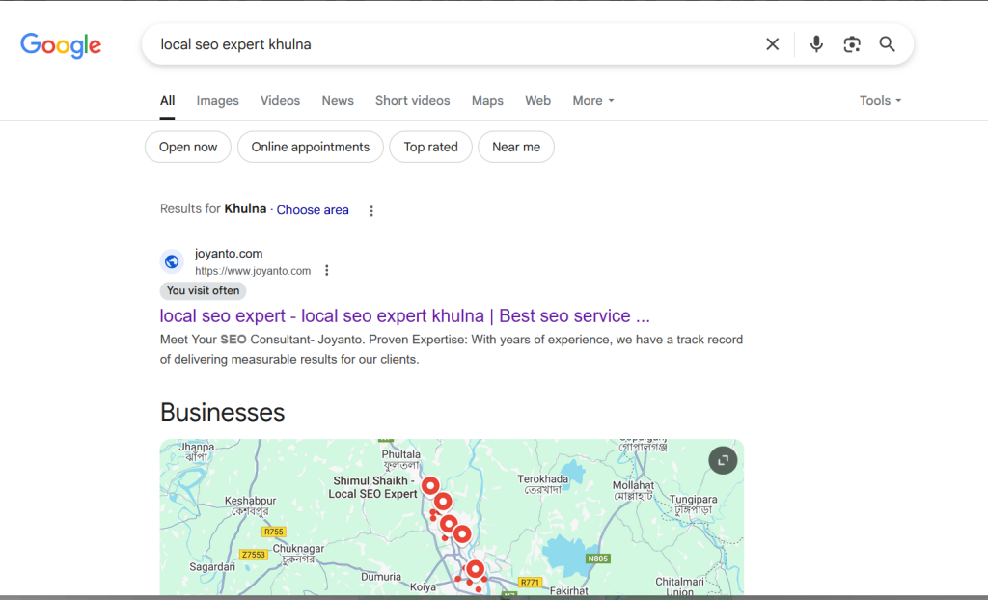Expand the More dropdown
This screenshot has width=988, height=600.
coord(593,101)
